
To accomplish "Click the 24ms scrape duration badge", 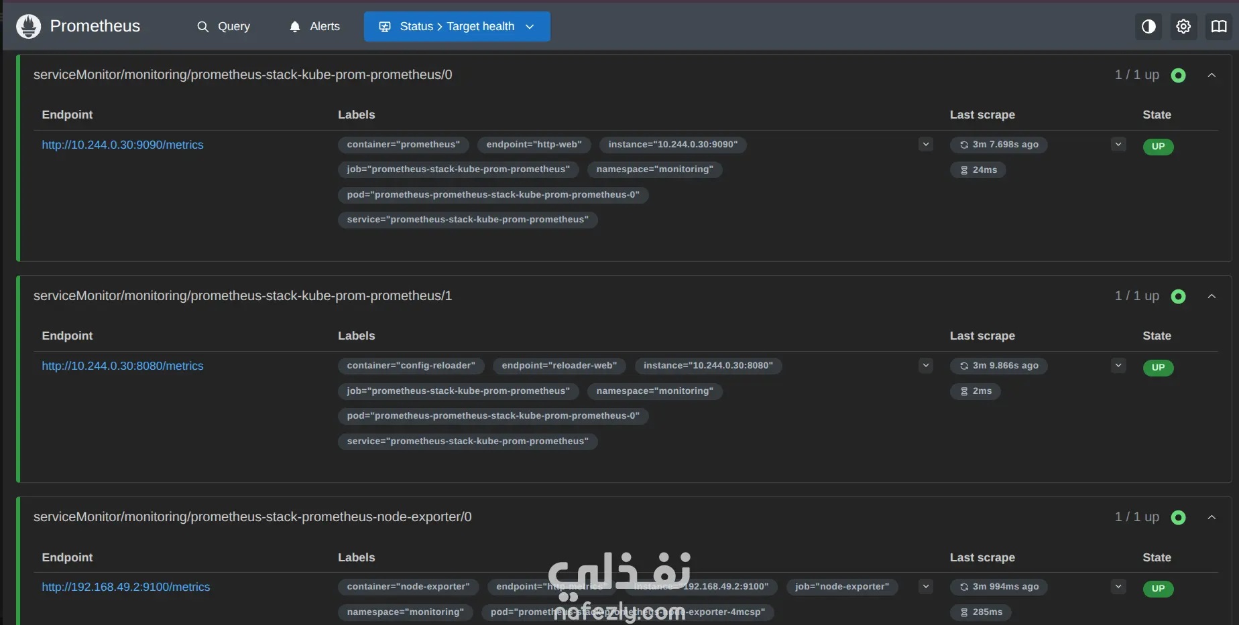I will pos(978,170).
